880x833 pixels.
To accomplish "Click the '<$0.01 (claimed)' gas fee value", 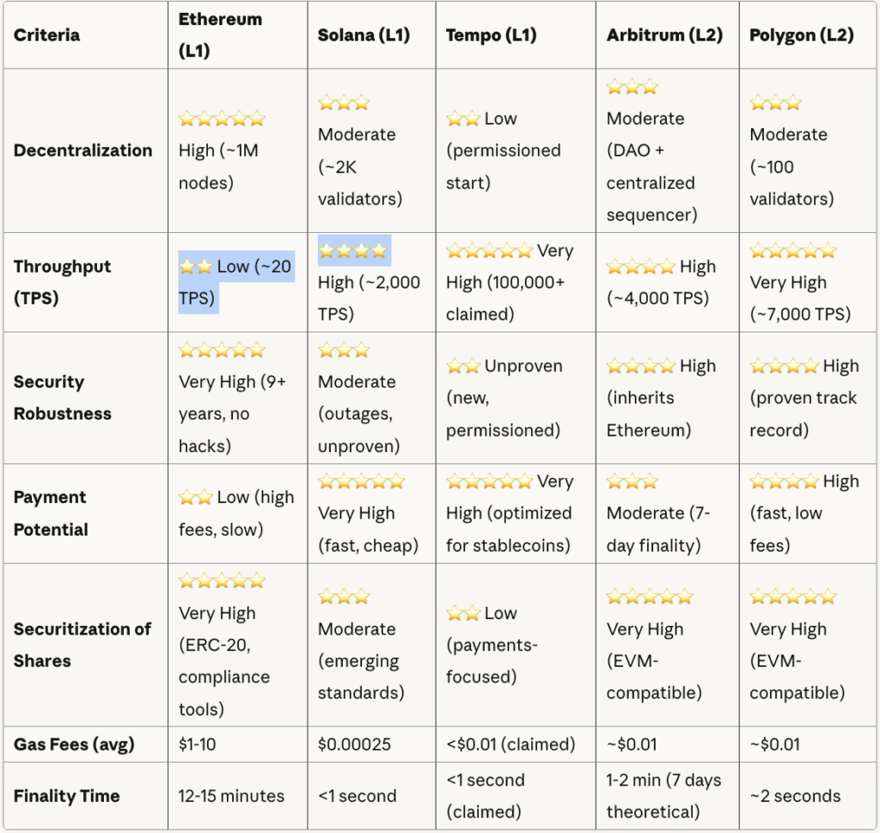I will point(510,744).
